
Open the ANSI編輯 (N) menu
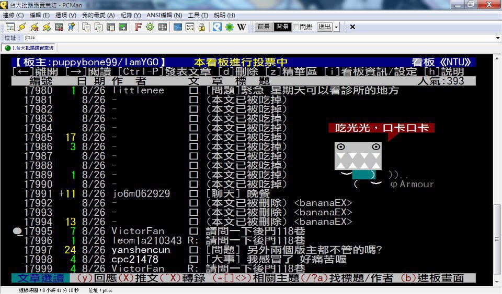pos(164,15)
